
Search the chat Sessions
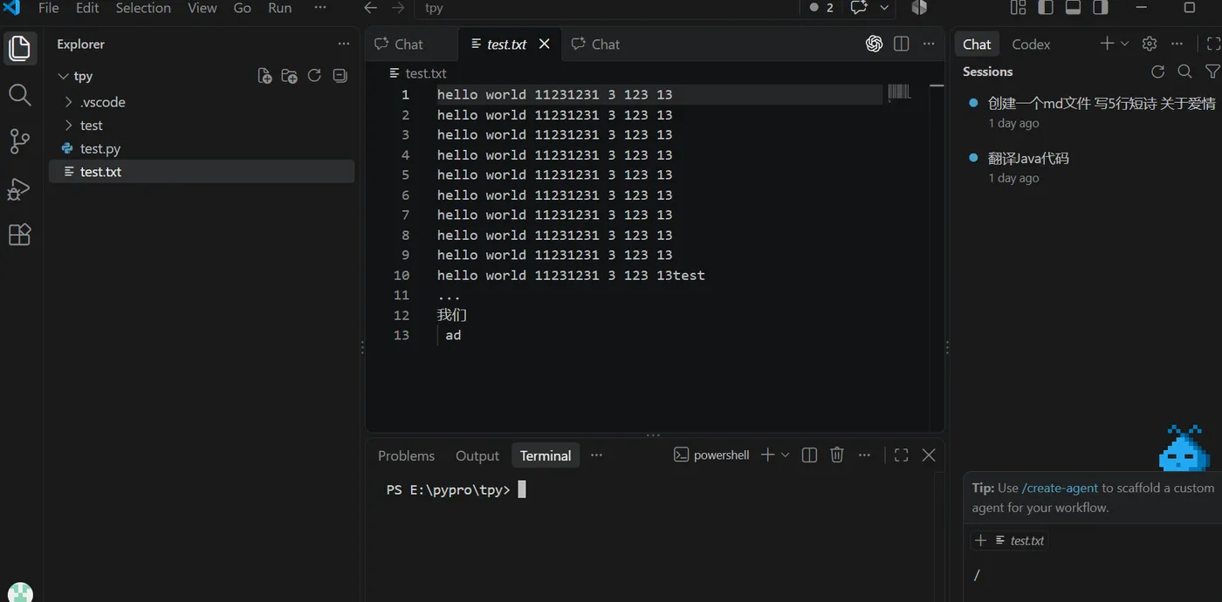pos(1184,72)
